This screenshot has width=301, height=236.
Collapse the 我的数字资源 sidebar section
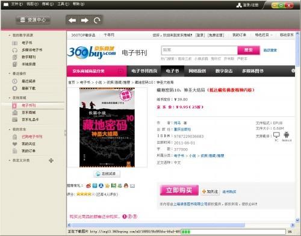pos(9,36)
